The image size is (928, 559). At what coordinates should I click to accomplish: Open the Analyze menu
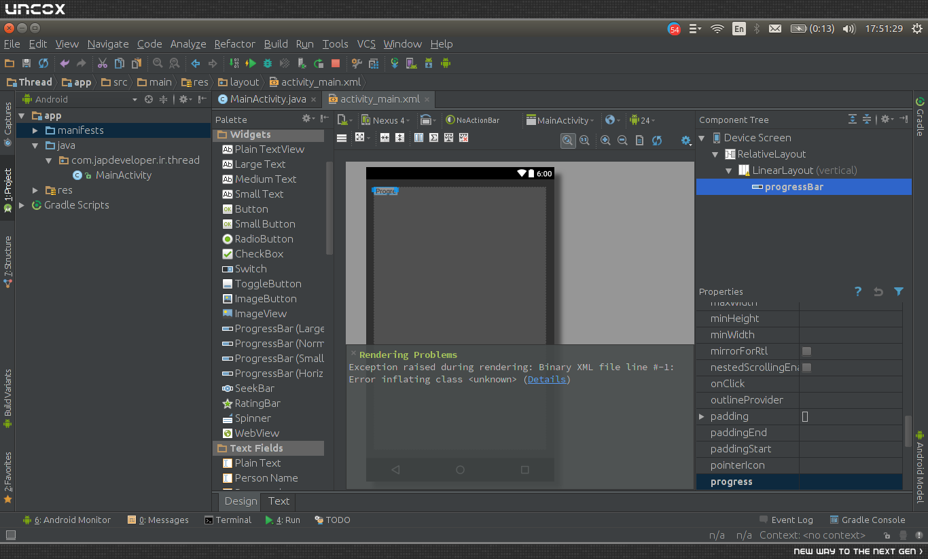[x=188, y=44]
